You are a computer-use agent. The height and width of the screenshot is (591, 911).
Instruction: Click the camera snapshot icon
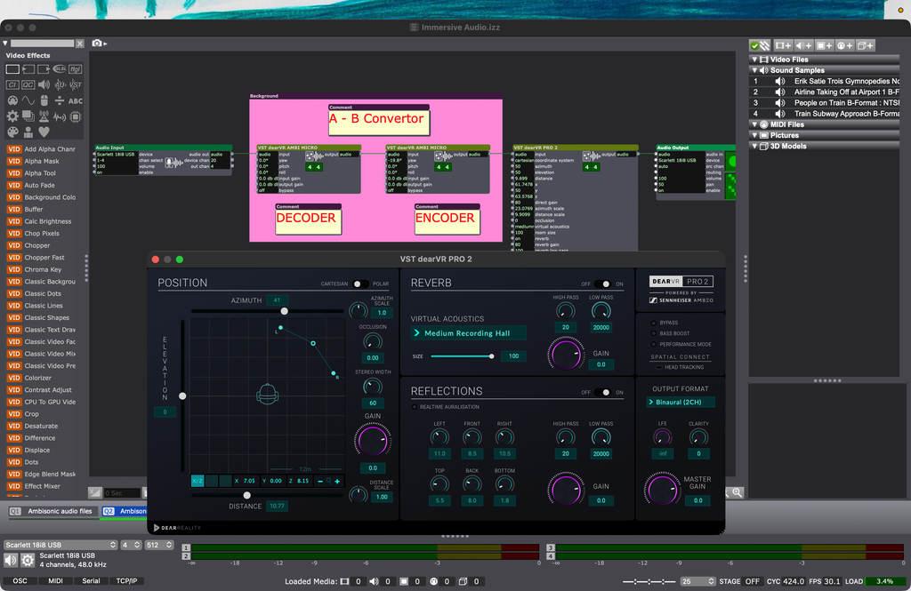click(x=97, y=43)
